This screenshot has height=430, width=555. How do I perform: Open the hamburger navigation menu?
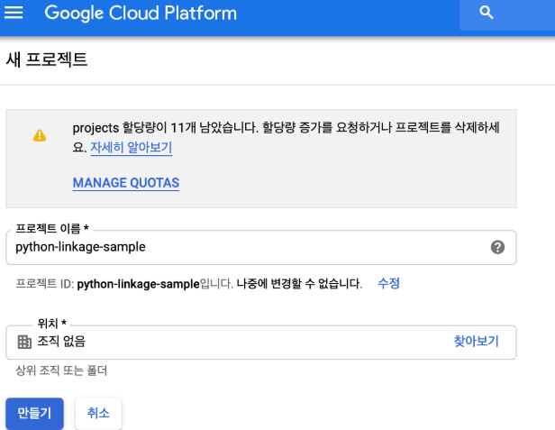pyautogui.click(x=14, y=13)
